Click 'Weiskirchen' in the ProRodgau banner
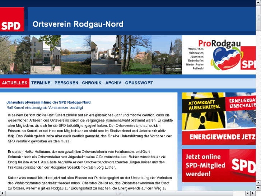Screen dimensions: 261x196 point(196,49)
